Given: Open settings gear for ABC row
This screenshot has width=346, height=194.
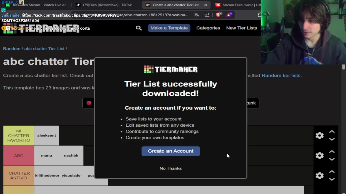Looking at the screenshot, I should coord(320,155).
